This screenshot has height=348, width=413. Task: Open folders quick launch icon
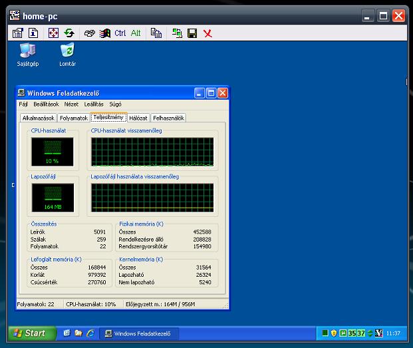78,333
